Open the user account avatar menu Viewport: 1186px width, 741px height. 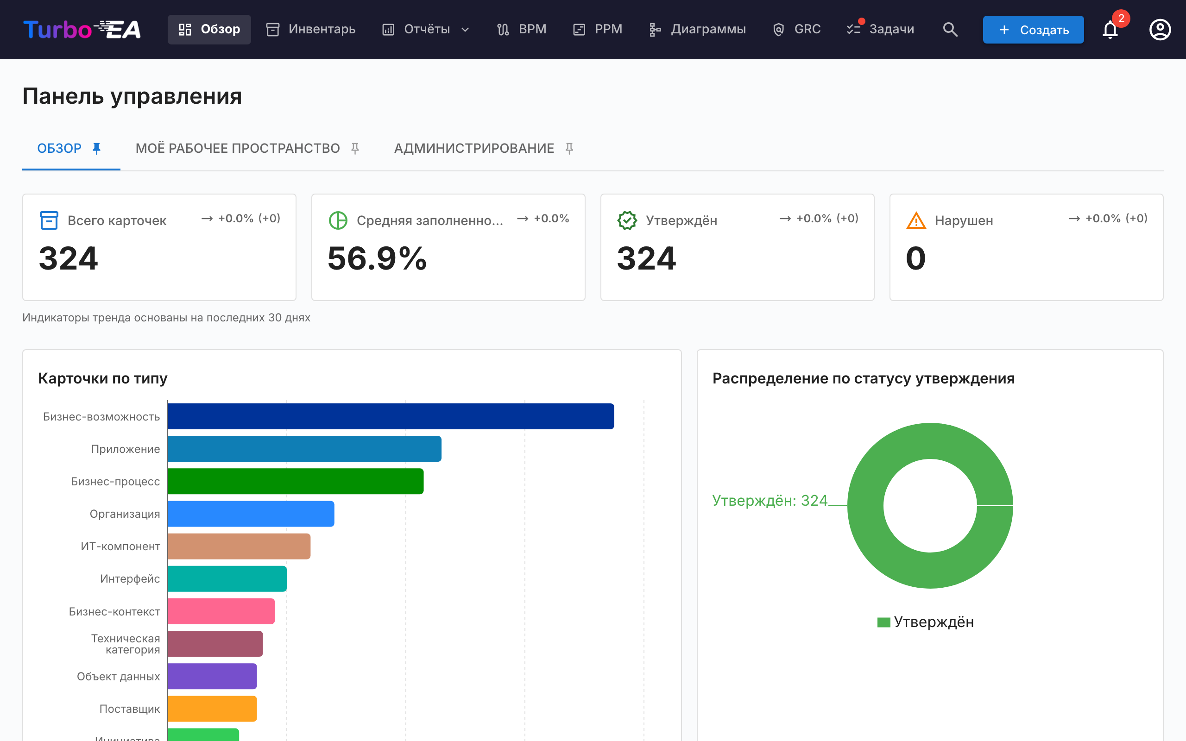tap(1160, 29)
